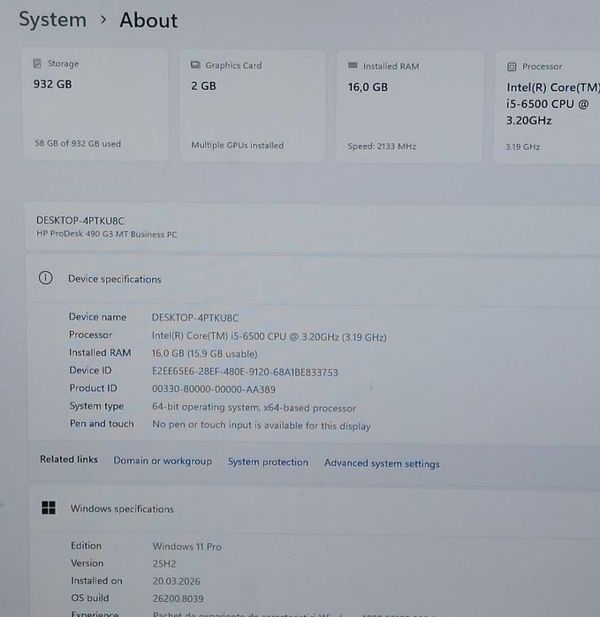
Task: Click Multiple GPUs installed text
Action: [238, 145]
